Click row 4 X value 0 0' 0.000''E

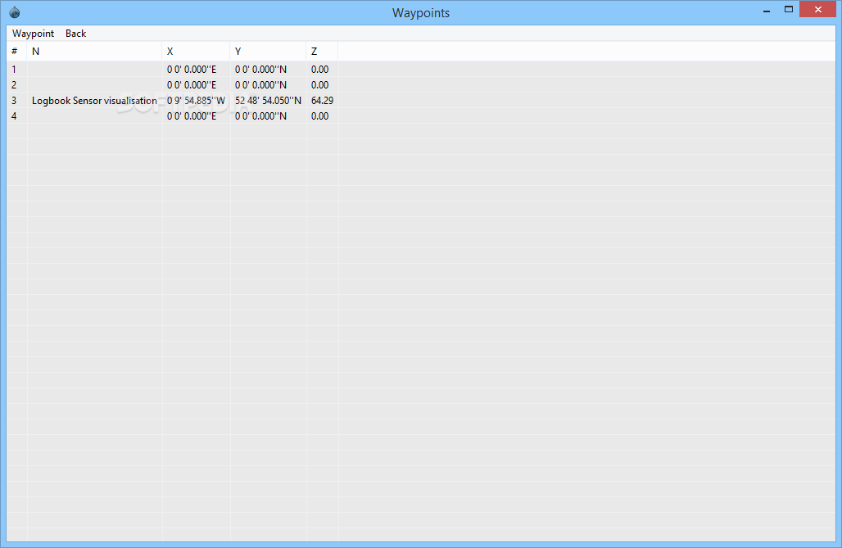[x=192, y=116]
